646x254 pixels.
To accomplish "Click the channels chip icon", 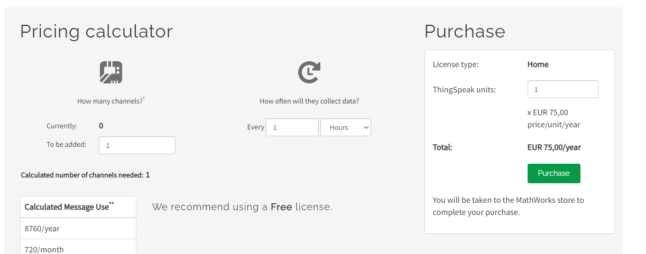I will pyautogui.click(x=111, y=72).
